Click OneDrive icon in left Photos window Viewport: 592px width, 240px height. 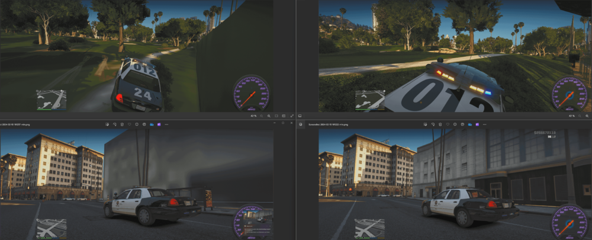coord(152,124)
